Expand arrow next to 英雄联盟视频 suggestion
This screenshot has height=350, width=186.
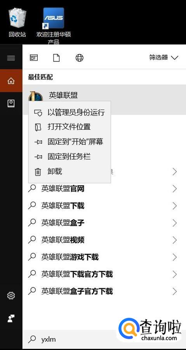[x=175, y=240]
